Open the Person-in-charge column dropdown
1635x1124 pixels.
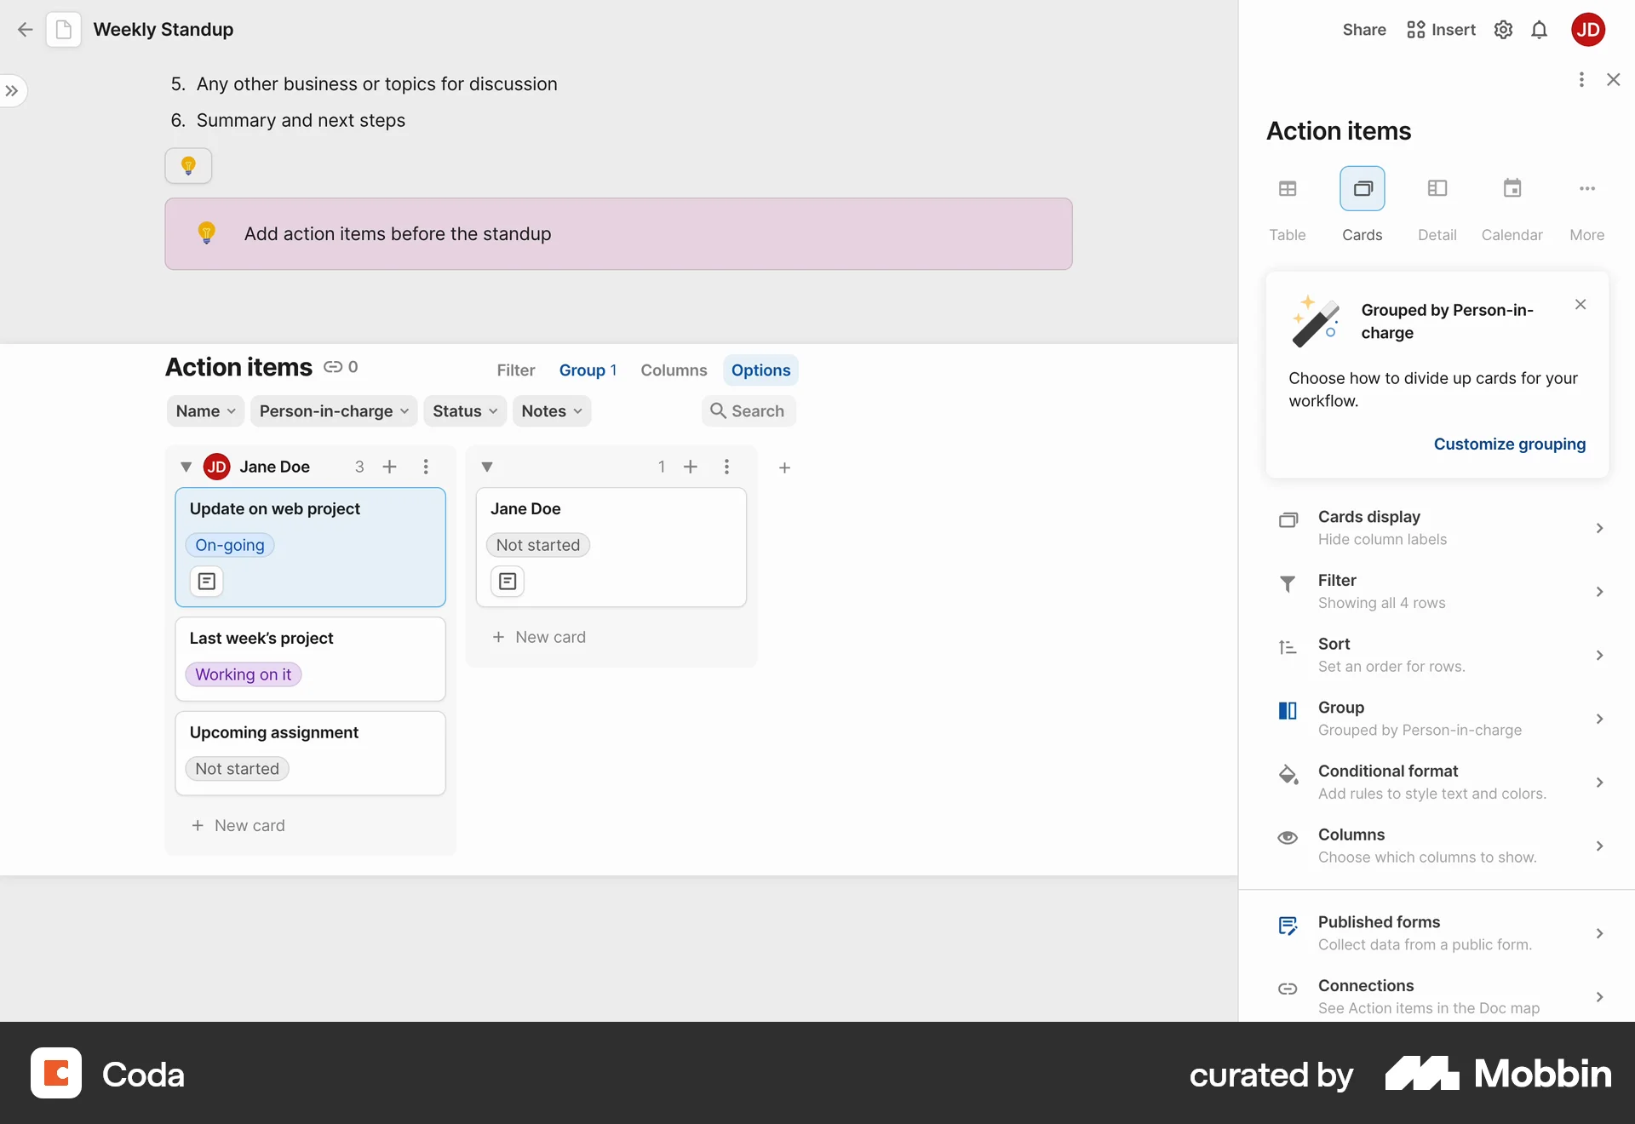point(333,410)
